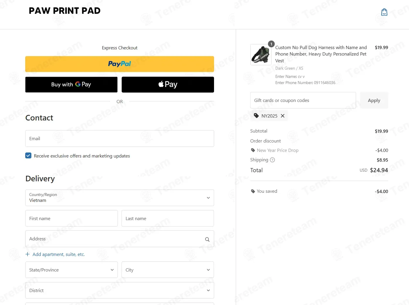Click Add apartment, suite, etc. link
The image size is (409, 305).
[x=59, y=254]
